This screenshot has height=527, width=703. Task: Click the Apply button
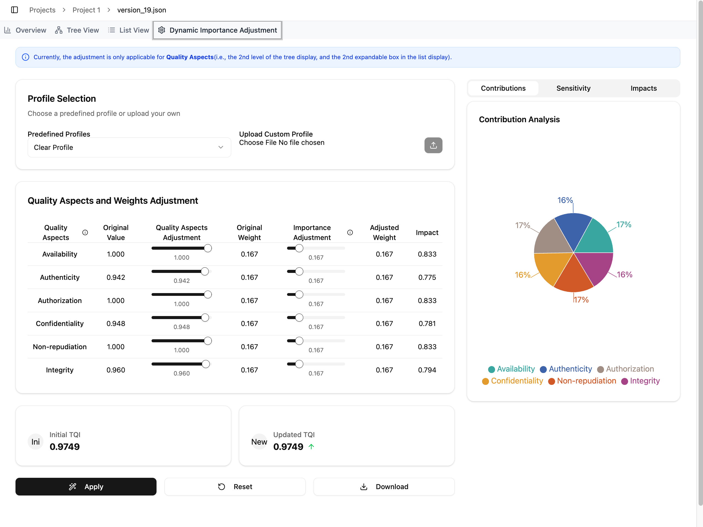[x=86, y=486]
